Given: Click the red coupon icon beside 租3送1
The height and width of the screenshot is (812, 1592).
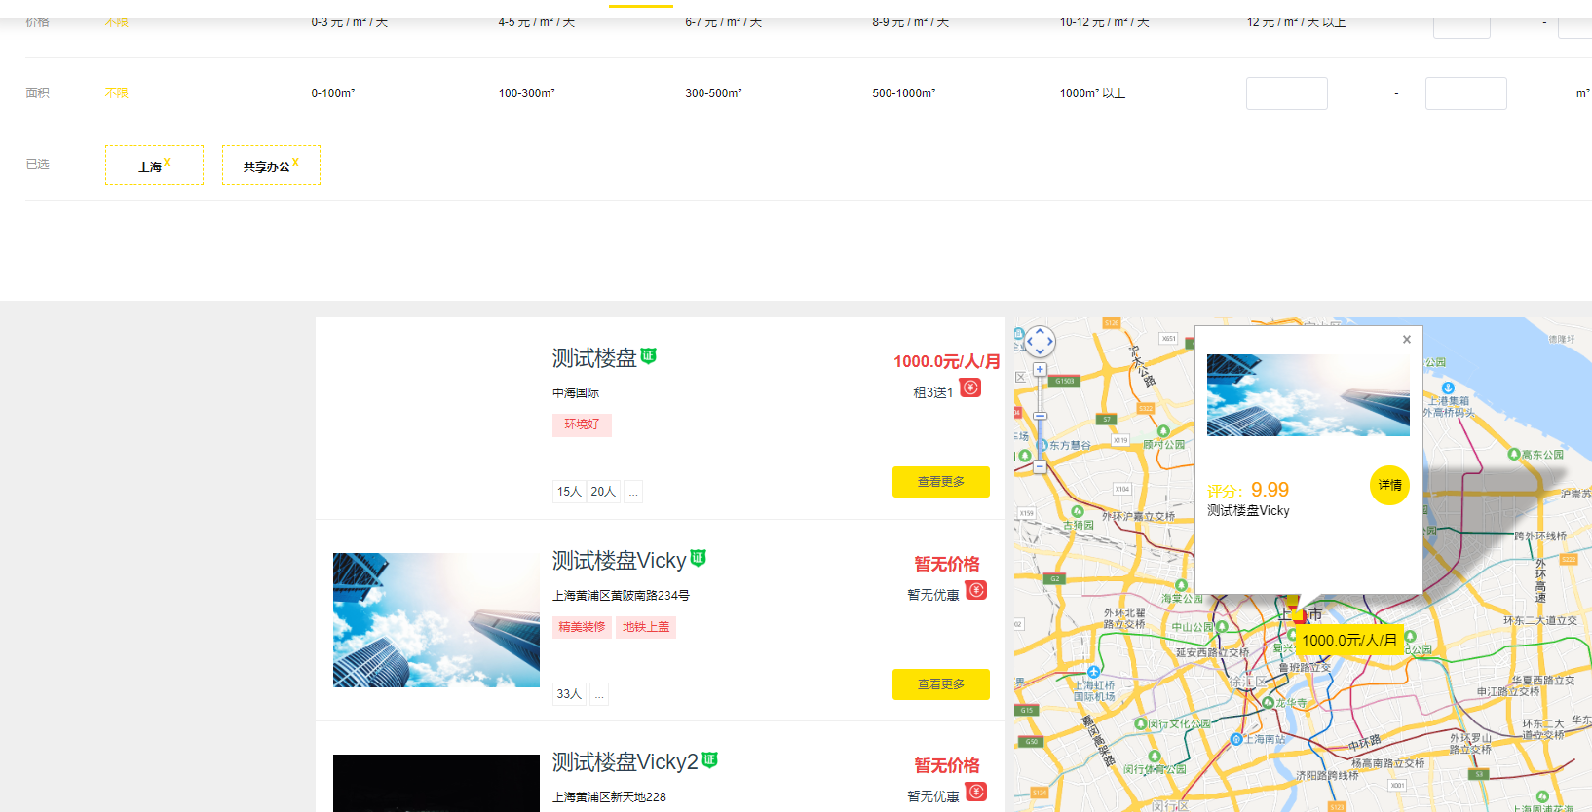Looking at the screenshot, I should tap(970, 388).
